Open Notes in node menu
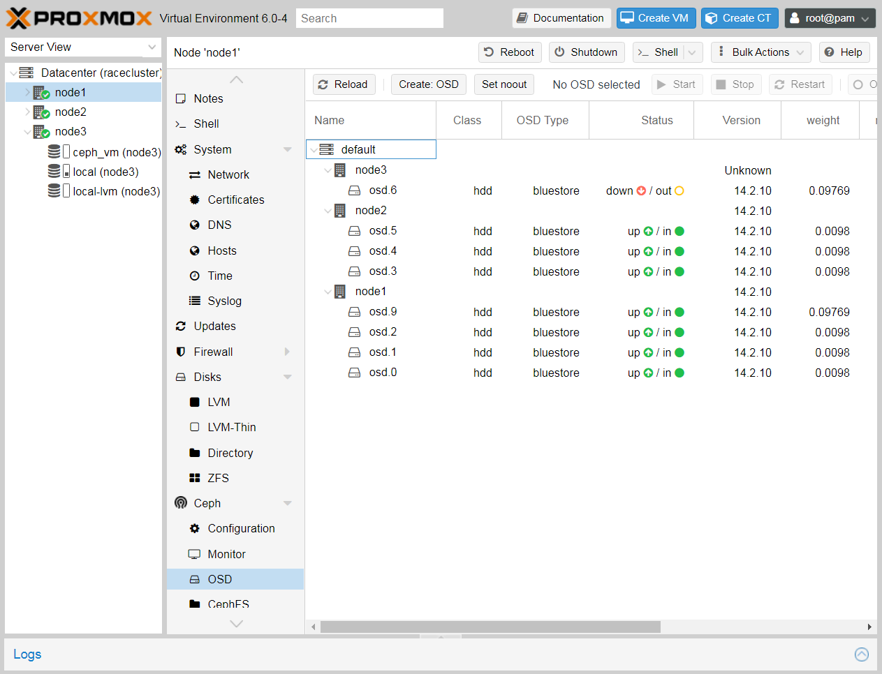Screen dimensions: 882x674 click(x=235, y=98)
